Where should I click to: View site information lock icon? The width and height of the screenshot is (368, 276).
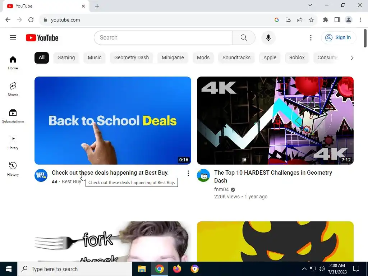coord(45,20)
